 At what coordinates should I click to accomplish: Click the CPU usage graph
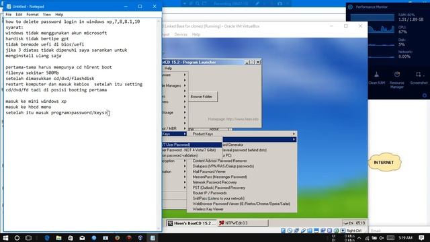381,29
